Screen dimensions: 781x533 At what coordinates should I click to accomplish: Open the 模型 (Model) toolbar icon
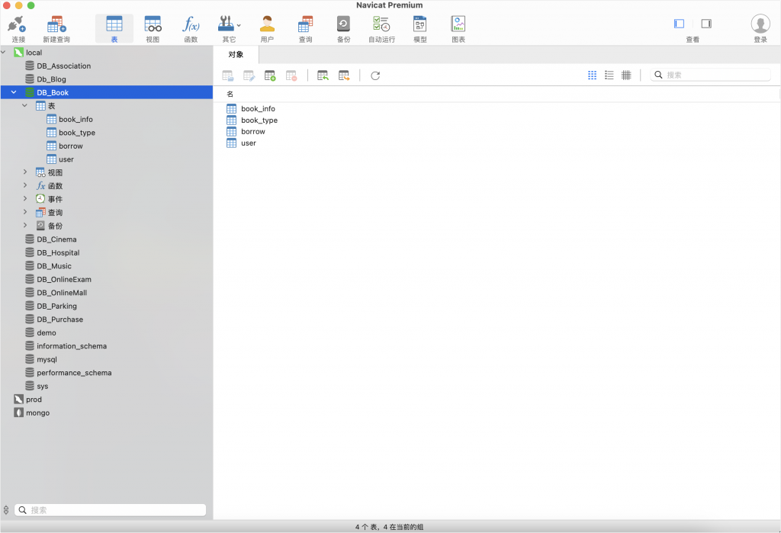(x=419, y=28)
